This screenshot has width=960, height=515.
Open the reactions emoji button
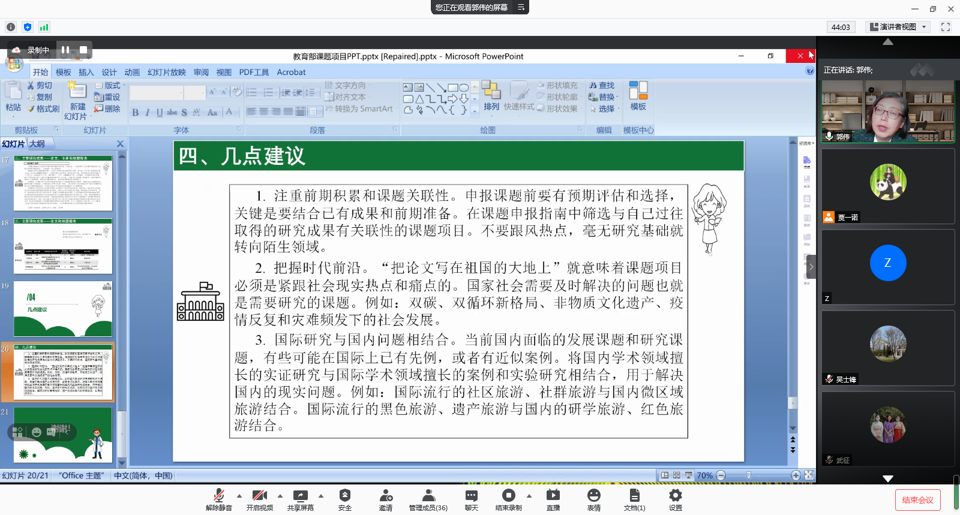point(593,496)
